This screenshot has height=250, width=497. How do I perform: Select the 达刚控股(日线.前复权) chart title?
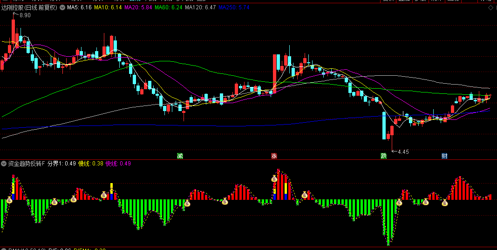pyautogui.click(x=29, y=7)
